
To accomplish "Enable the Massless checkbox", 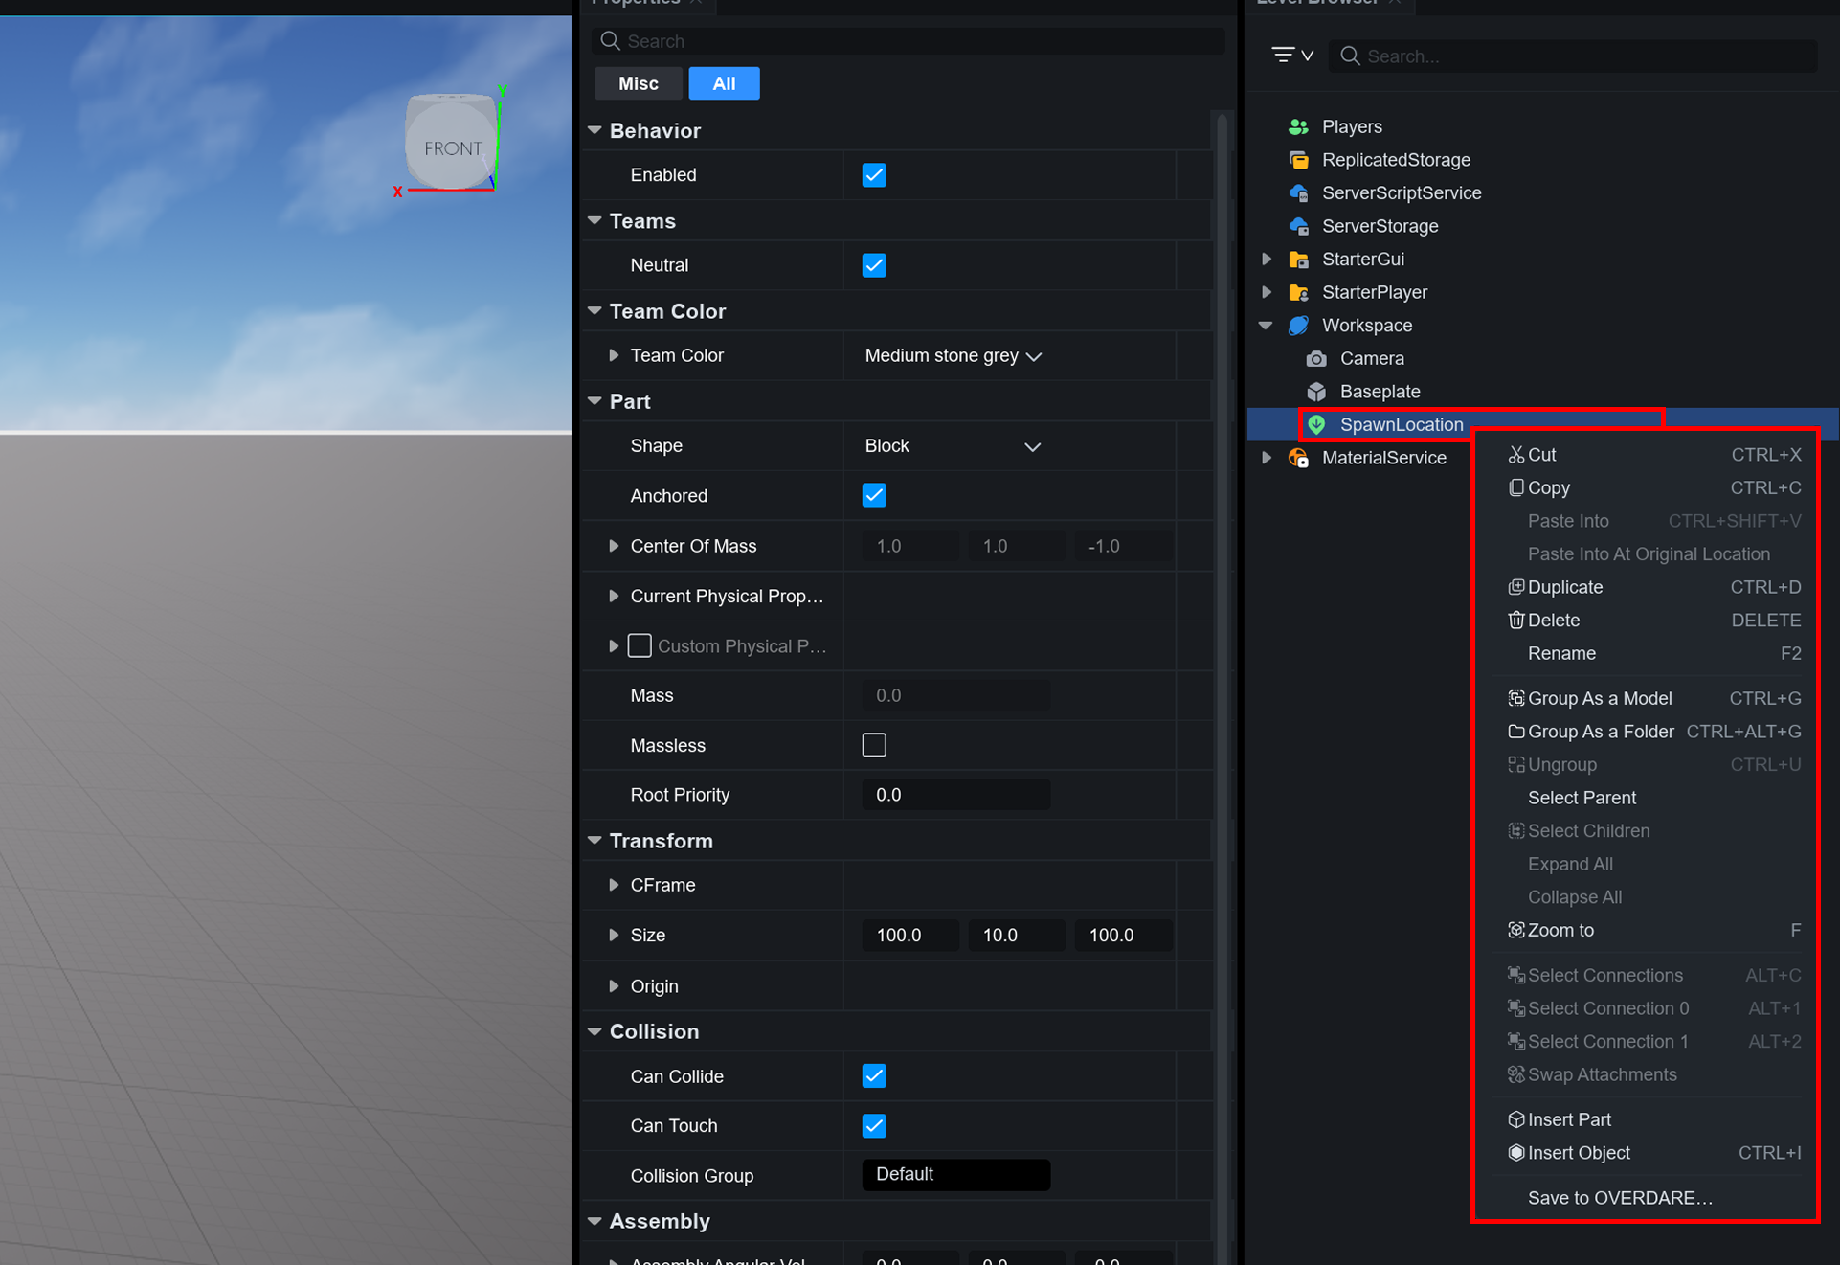I will pyautogui.click(x=874, y=745).
